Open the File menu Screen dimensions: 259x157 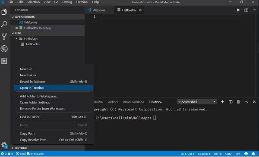click(11, 2)
